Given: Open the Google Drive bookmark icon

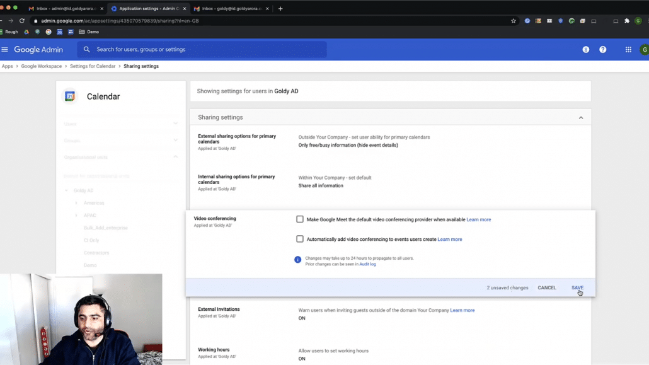Looking at the screenshot, I should pyautogui.click(x=26, y=32).
